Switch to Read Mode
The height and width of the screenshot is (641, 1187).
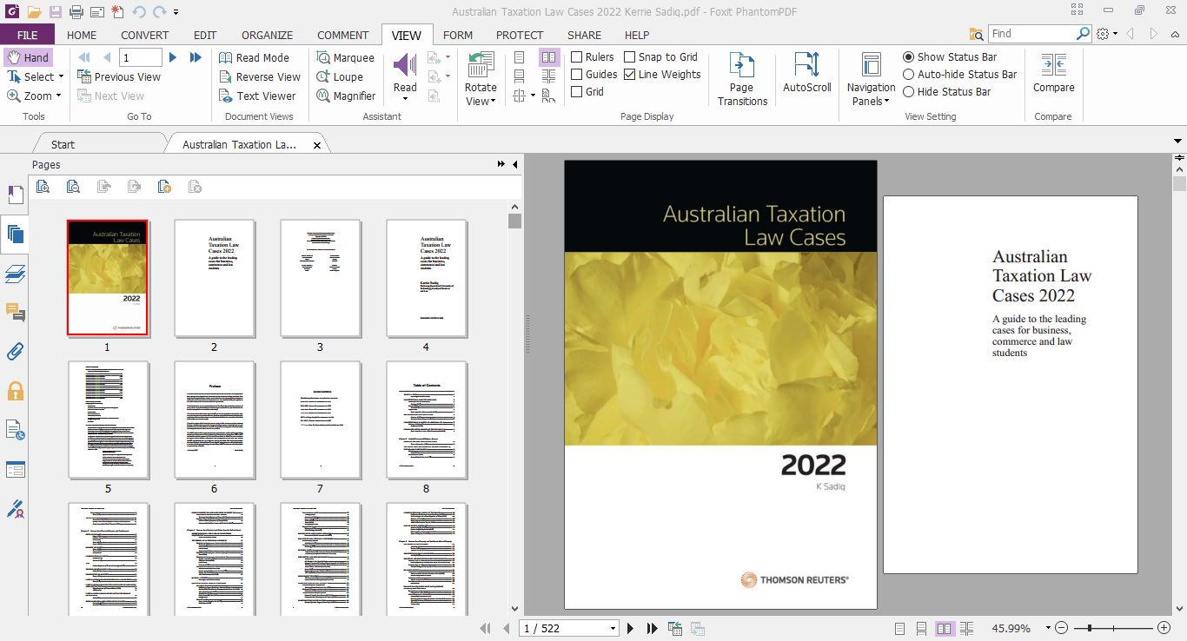pyautogui.click(x=254, y=57)
